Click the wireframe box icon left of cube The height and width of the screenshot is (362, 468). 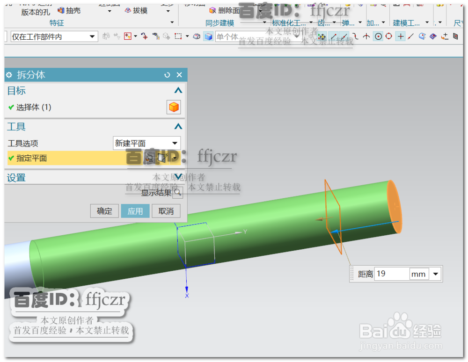(x=197, y=36)
